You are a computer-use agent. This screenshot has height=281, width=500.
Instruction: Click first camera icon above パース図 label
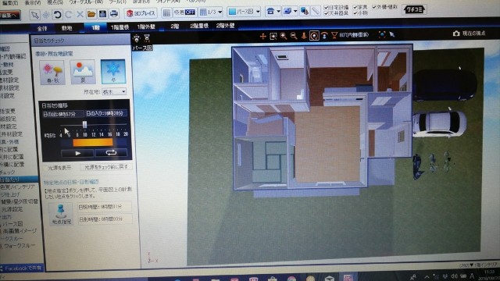tap(137, 39)
